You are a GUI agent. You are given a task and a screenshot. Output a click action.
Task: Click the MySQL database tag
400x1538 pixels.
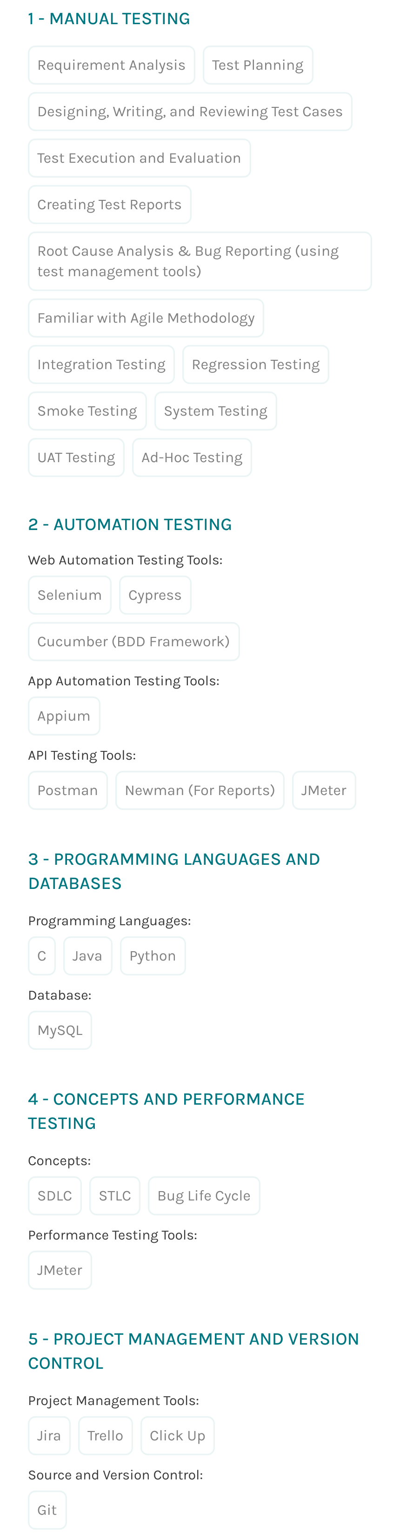click(60, 1030)
